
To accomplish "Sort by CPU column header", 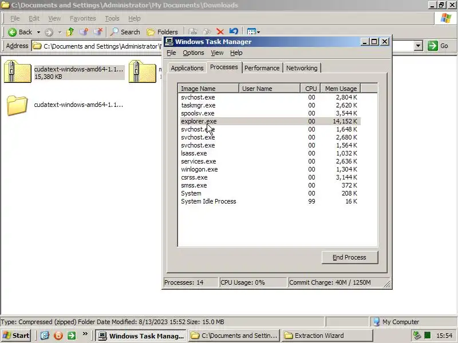I will point(310,89).
